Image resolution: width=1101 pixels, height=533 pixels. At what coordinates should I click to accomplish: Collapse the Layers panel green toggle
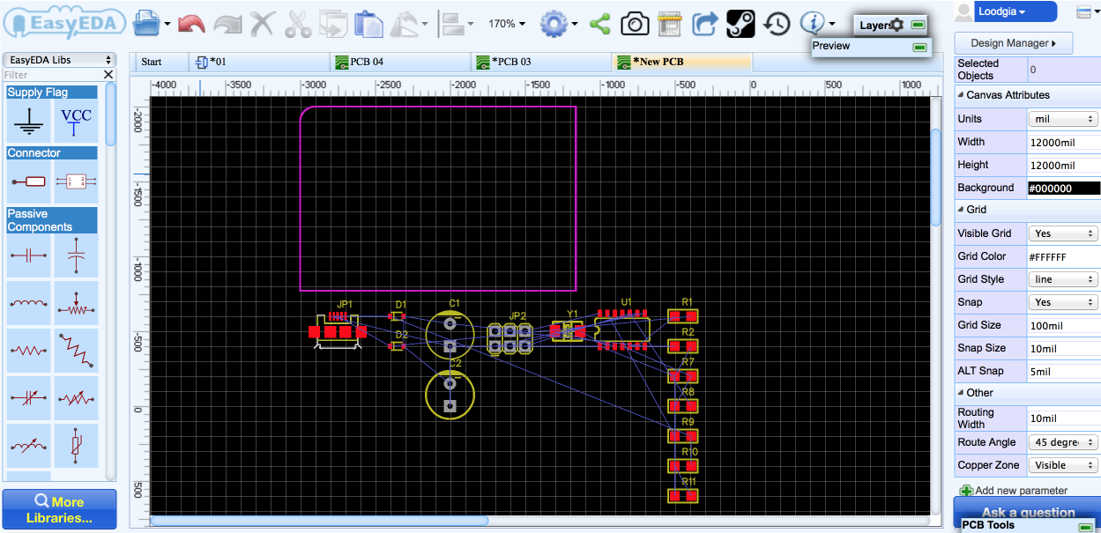point(918,25)
